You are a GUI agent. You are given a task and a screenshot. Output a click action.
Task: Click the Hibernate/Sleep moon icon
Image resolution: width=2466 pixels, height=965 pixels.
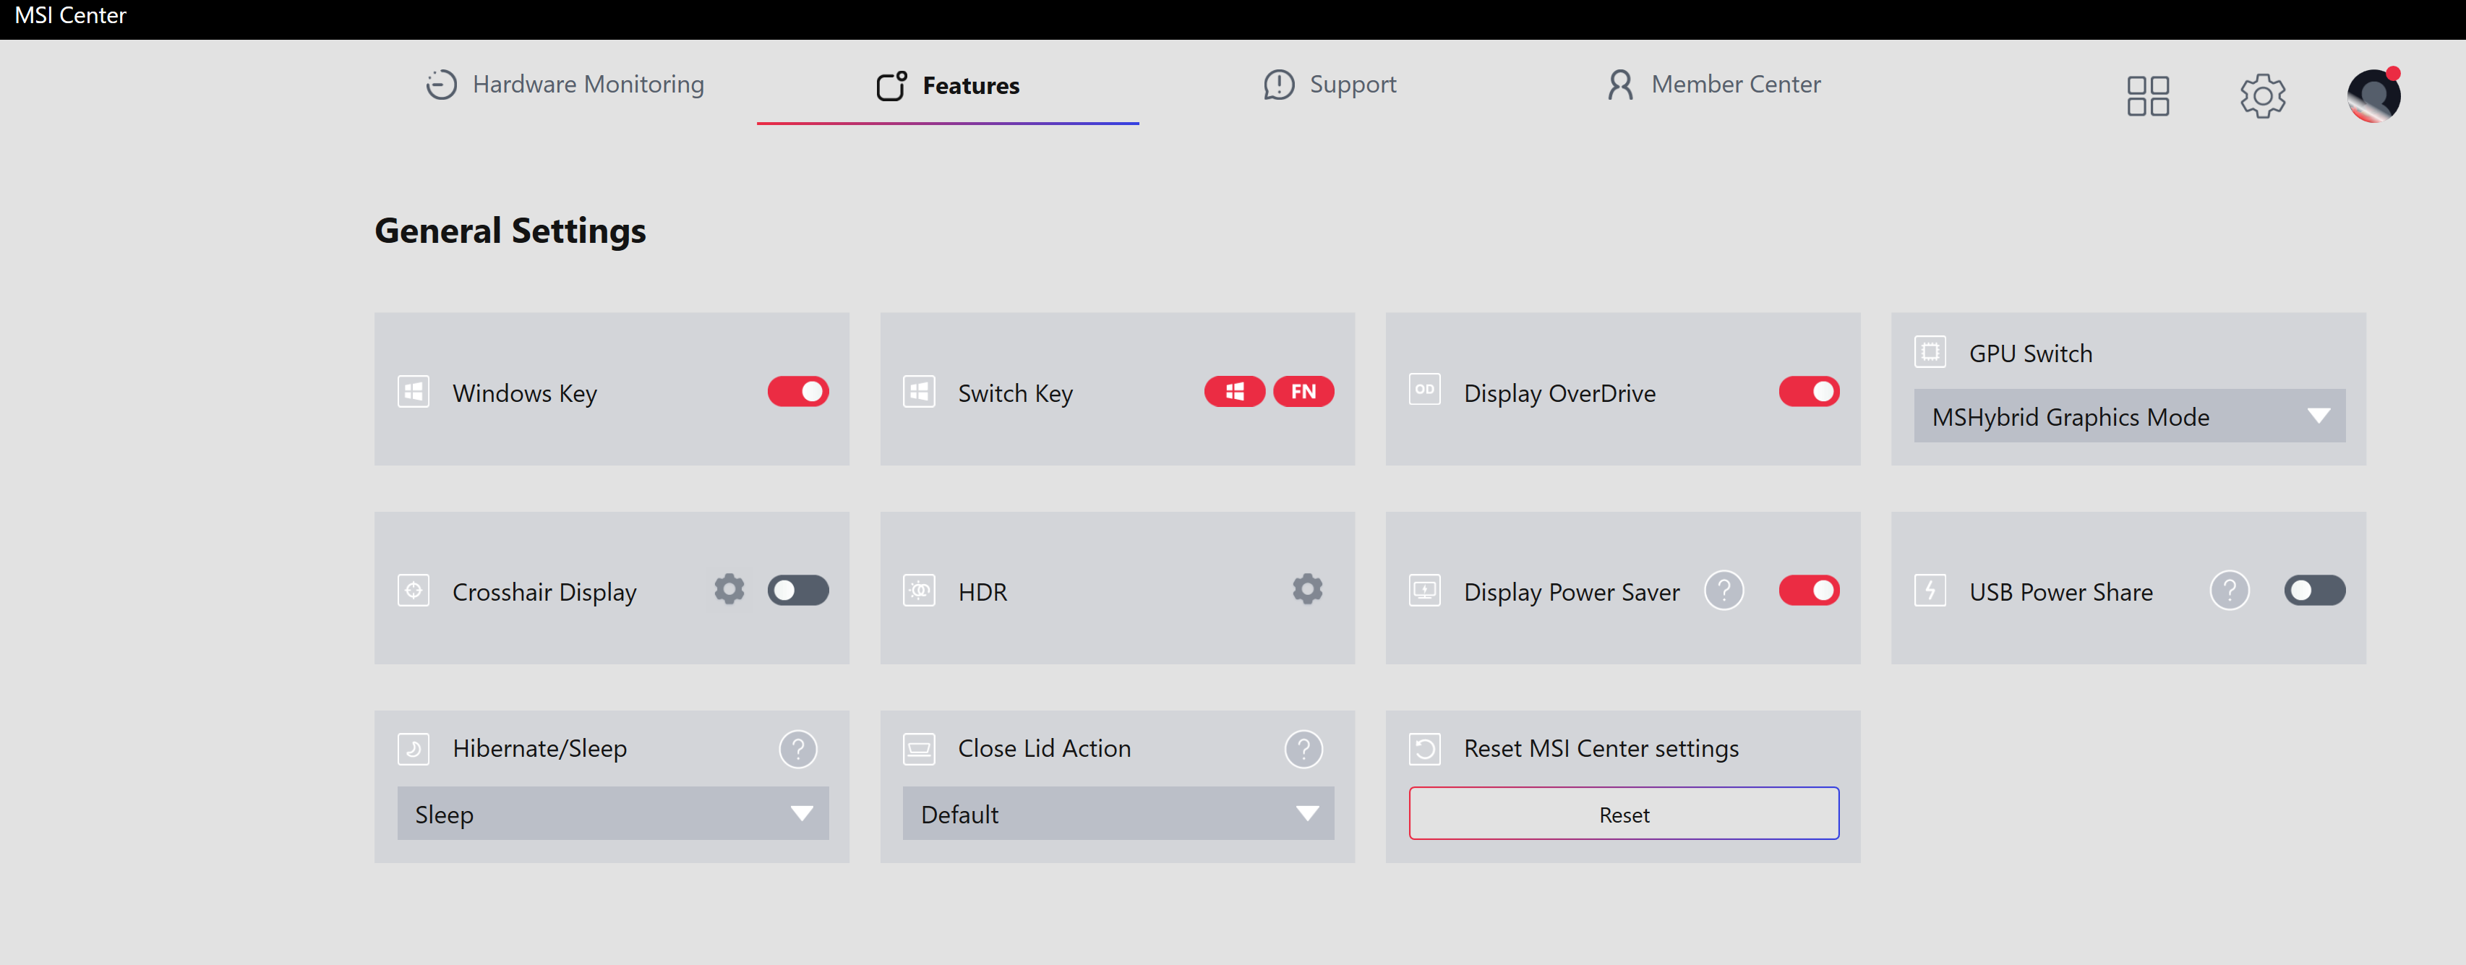414,749
